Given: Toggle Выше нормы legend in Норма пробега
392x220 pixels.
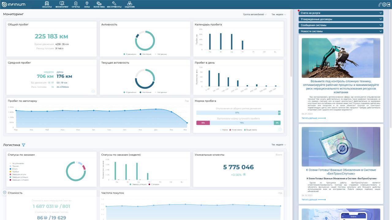Looking at the screenshot, I should 251,130.
